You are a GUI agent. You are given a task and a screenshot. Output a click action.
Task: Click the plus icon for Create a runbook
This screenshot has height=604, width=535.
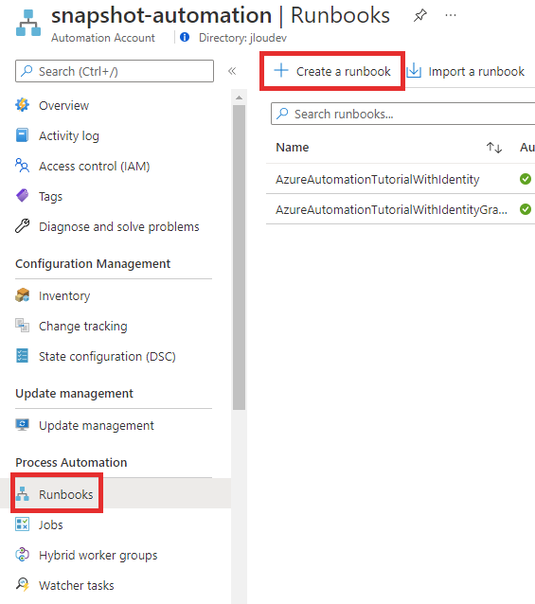point(281,70)
